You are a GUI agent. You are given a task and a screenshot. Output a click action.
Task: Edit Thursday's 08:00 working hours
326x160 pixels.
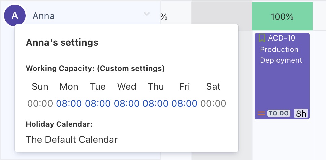click(156, 103)
